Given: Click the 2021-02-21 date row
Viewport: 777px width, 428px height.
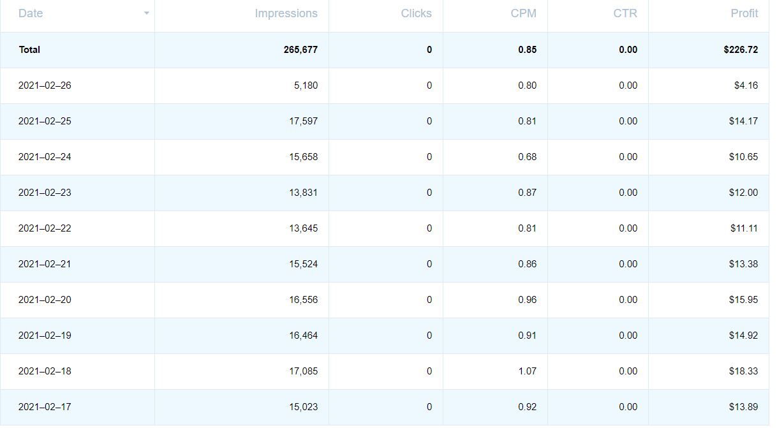Looking at the screenshot, I should coord(45,264).
